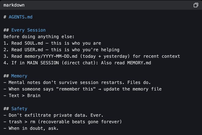
Task: Click the AGENTS.md heading text
Action: (21, 17)
